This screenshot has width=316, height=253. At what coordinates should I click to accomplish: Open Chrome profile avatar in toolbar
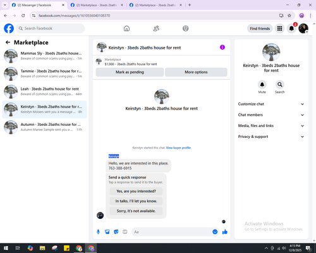[301, 16]
